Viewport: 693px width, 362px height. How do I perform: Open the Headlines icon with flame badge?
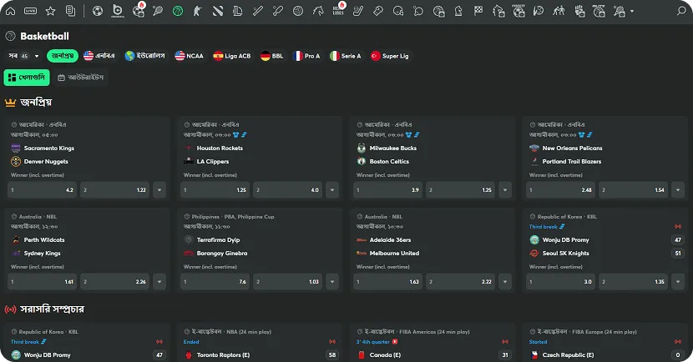click(339, 10)
